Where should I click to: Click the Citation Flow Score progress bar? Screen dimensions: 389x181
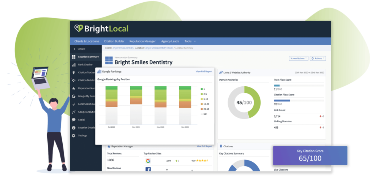(x=299, y=101)
